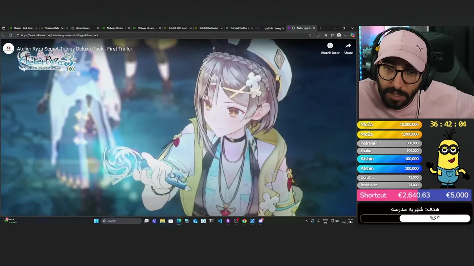
Task: Click the tuition goal 64 percent progress bar
Action: (x=415, y=218)
